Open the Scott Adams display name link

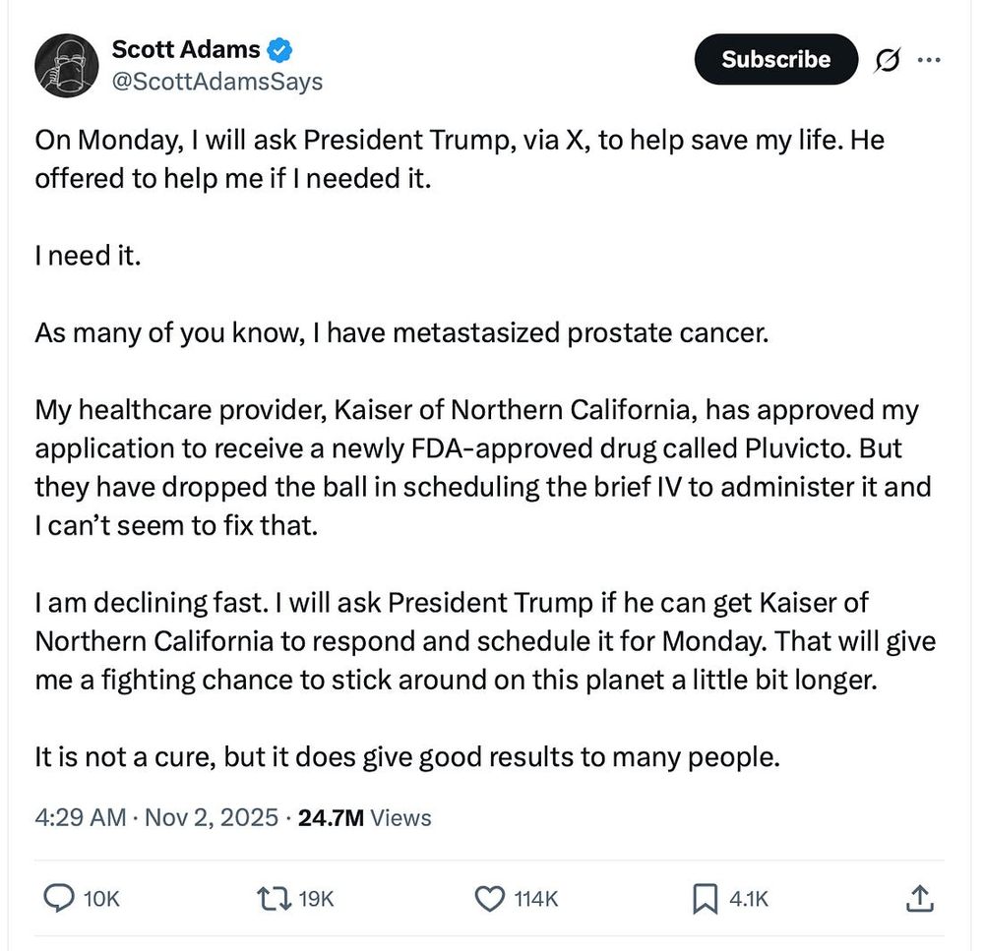click(x=186, y=50)
